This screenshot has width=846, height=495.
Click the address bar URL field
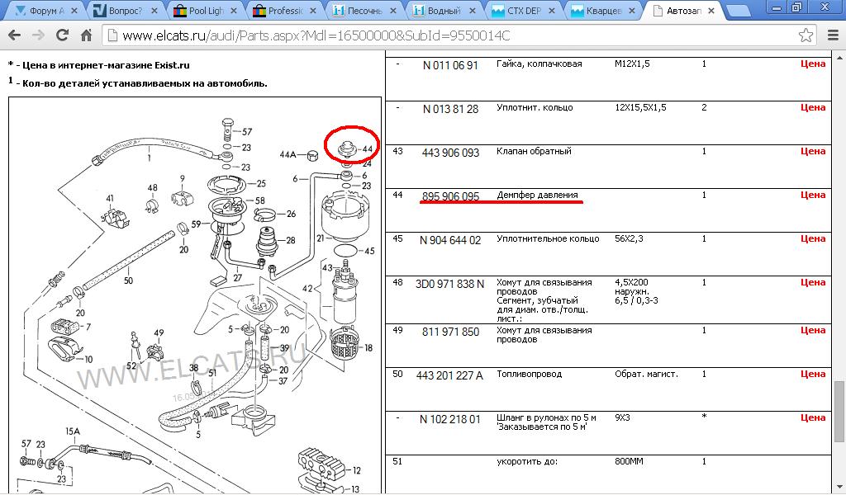point(446,36)
